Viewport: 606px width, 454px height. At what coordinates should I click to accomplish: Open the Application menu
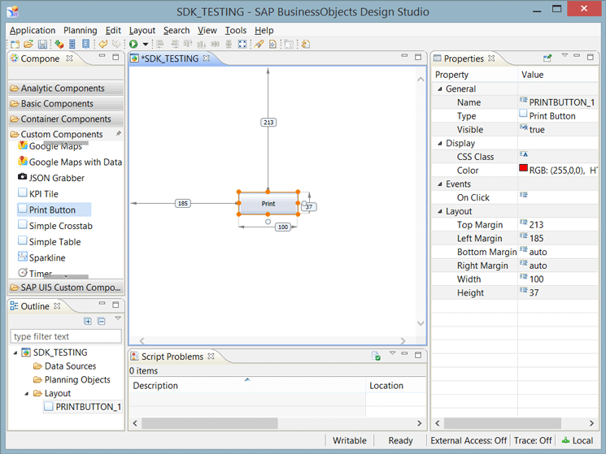[33, 31]
